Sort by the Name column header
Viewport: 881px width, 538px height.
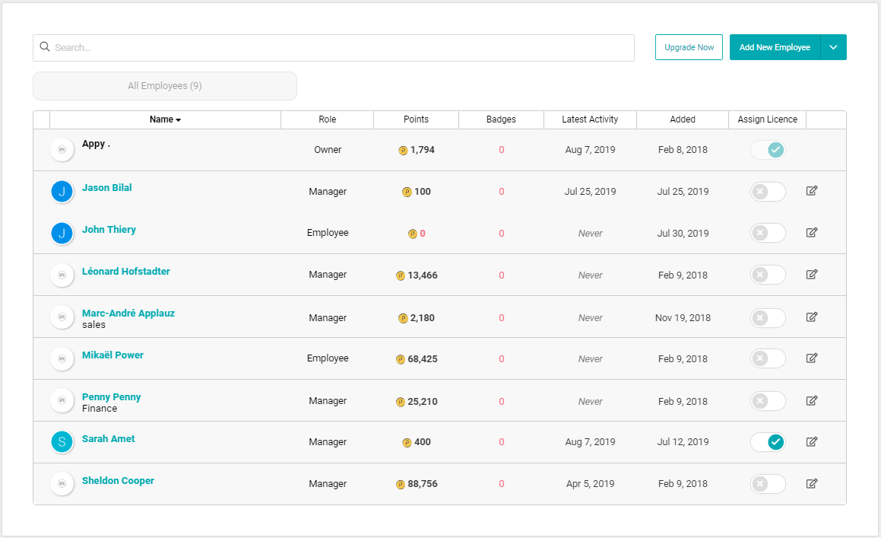[x=165, y=119]
